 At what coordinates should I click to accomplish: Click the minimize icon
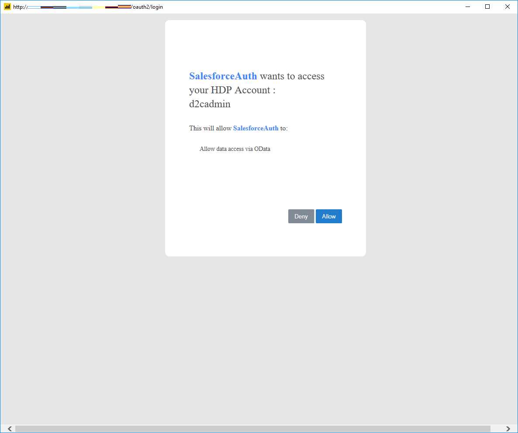pos(467,7)
